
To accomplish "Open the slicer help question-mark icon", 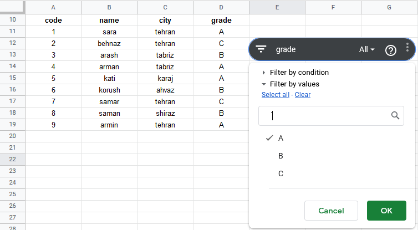I will (390, 50).
